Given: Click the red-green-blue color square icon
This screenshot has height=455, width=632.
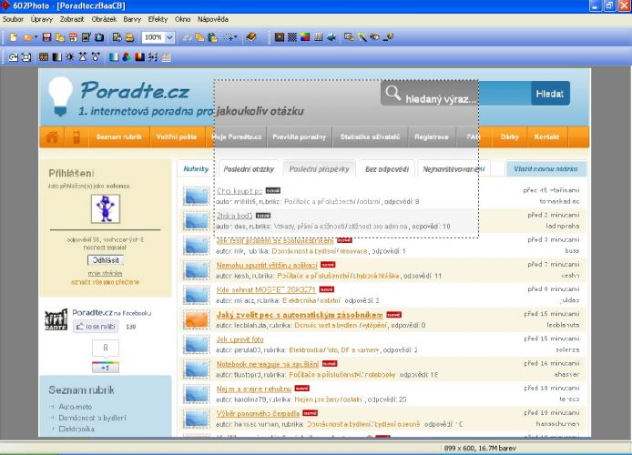Looking at the screenshot, I should coord(305,37).
